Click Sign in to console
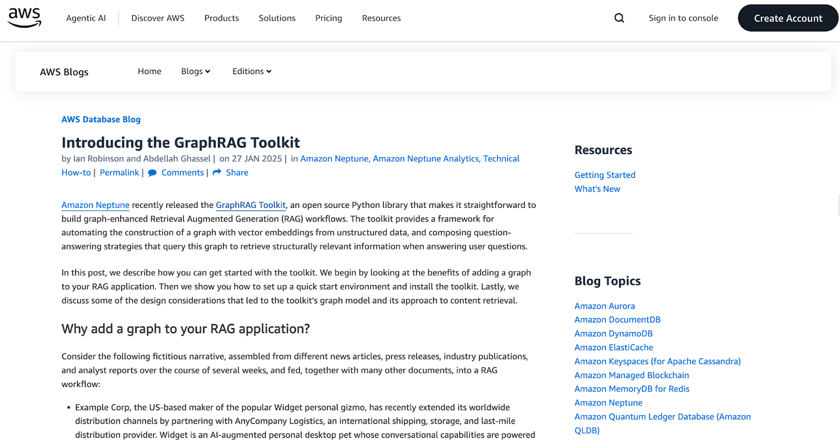 [x=683, y=18]
